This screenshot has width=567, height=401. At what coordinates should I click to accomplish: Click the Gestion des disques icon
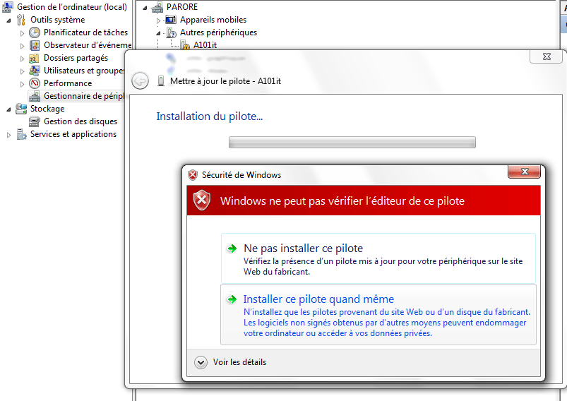pos(35,121)
